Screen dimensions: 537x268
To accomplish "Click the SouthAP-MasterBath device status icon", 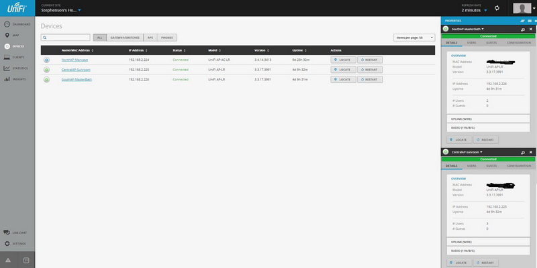I will click(x=46, y=80).
